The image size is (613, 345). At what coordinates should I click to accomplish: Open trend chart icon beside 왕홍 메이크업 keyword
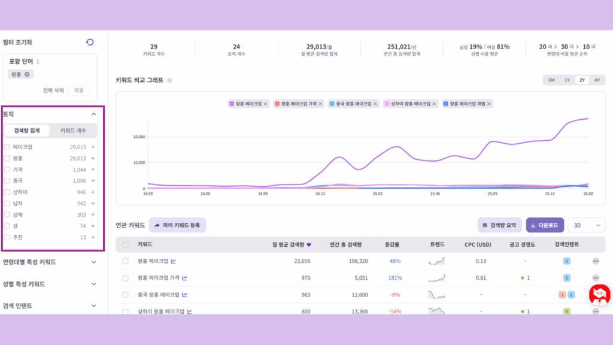[x=174, y=261]
